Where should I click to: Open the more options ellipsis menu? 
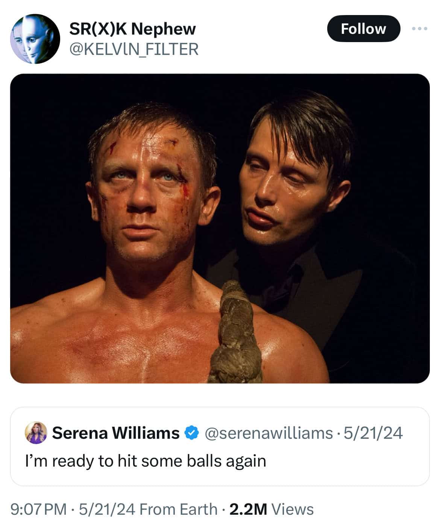[x=419, y=29]
